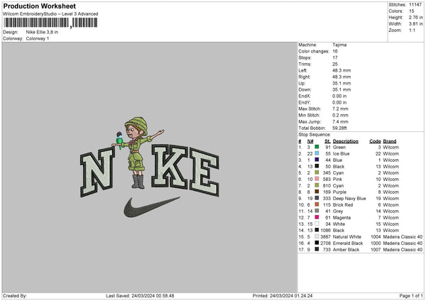Click the 'Code' column header
Screen dimensions: 426x301
click(x=375, y=141)
